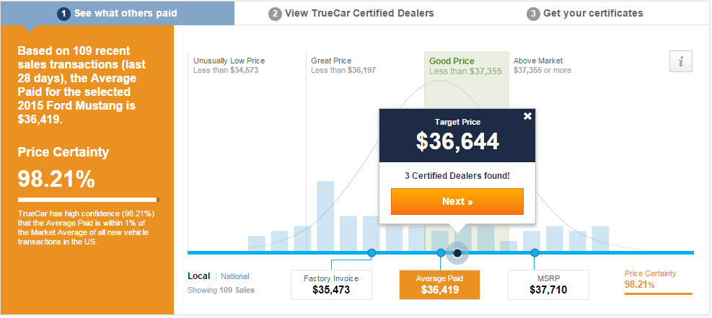Close the Target Price popup

(x=527, y=116)
